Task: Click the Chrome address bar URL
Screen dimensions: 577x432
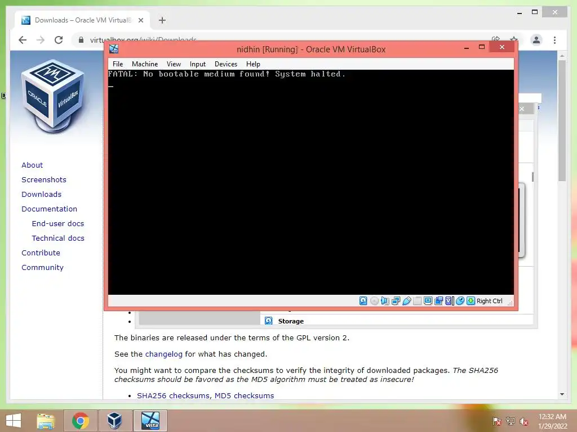Action: (144, 39)
